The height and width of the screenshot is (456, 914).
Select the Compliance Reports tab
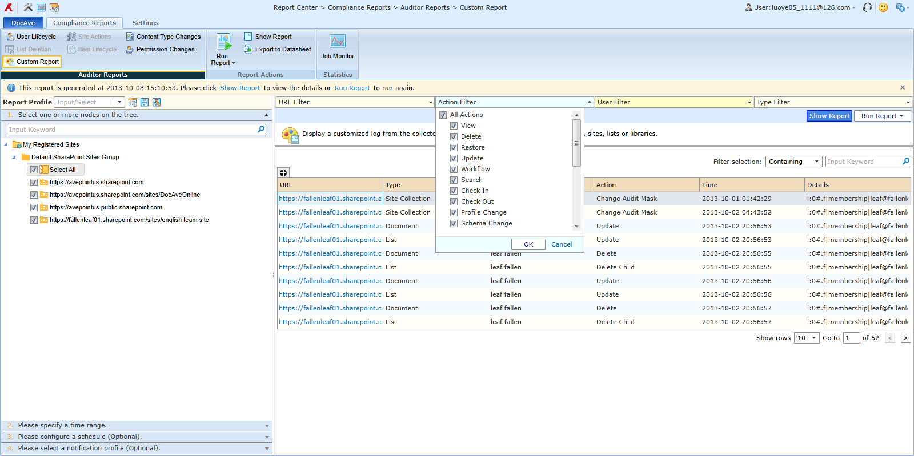(x=85, y=23)
